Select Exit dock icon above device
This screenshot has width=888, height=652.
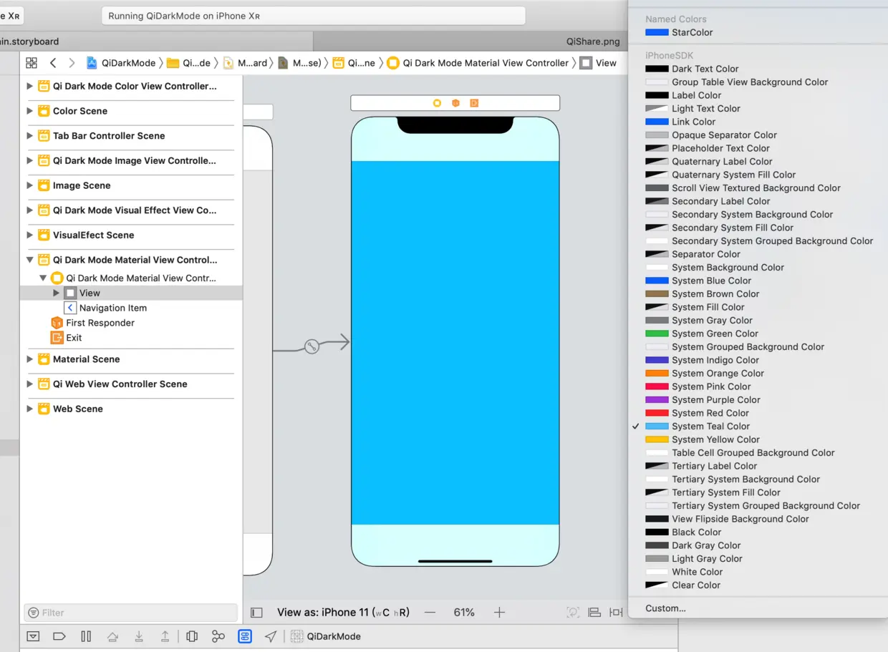tap(474, 103)
